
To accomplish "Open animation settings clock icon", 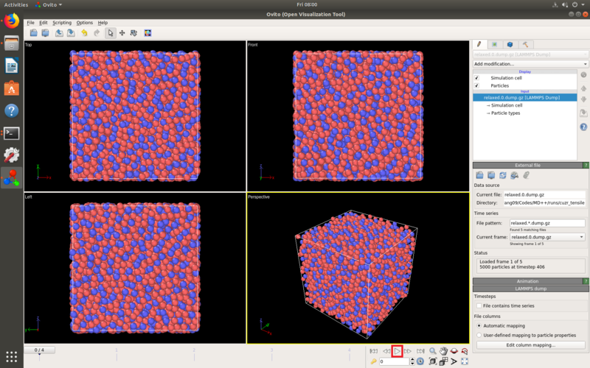I will (x=420, y=361).
